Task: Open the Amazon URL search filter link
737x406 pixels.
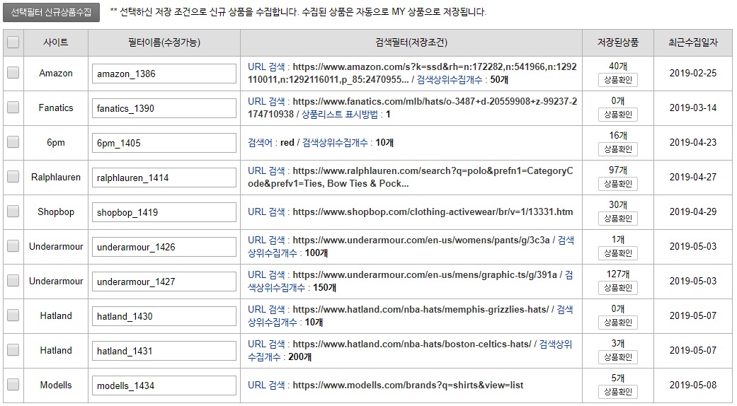Action: [412, 74]
